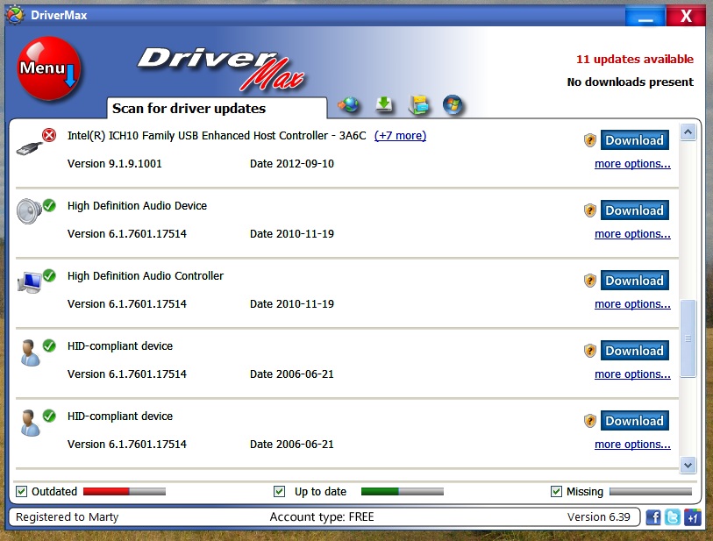Click the speaker icon for High Definition Audio Device
The height and width of the screenshot is (541, 713).
tap(29, 211)
